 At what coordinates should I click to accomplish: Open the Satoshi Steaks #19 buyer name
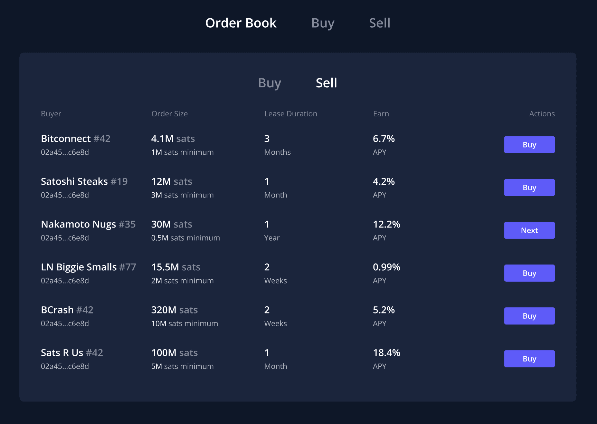coord(84,182)
